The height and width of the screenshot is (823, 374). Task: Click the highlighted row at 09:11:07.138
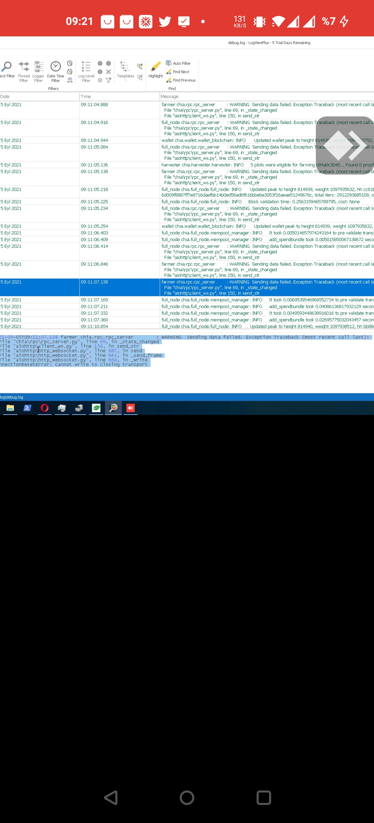click(x=187, y=287)
